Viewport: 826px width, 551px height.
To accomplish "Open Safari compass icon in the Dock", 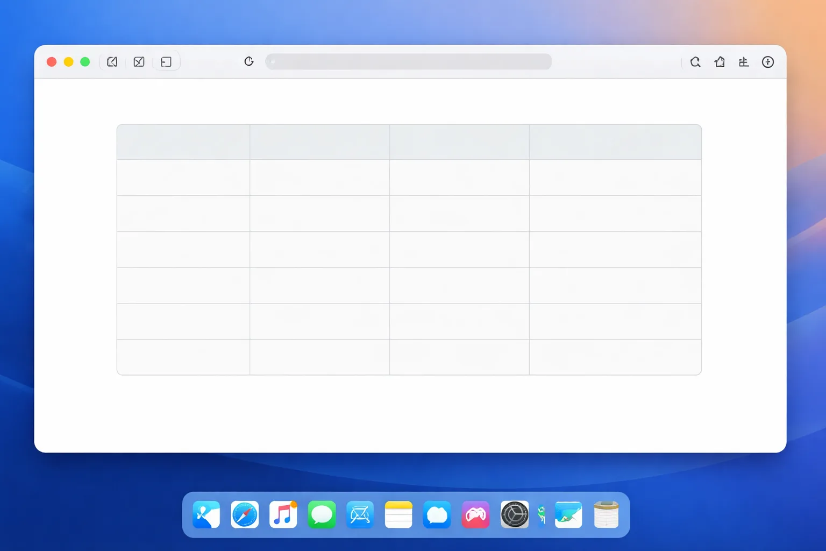I will 245,515.
